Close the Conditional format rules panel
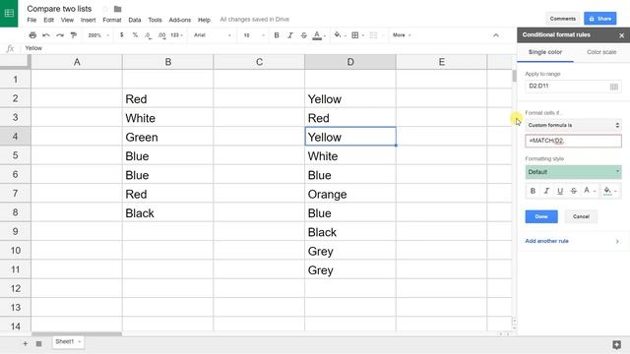Image resolution: width=630 pixels, height=354 pixels. 621,35
